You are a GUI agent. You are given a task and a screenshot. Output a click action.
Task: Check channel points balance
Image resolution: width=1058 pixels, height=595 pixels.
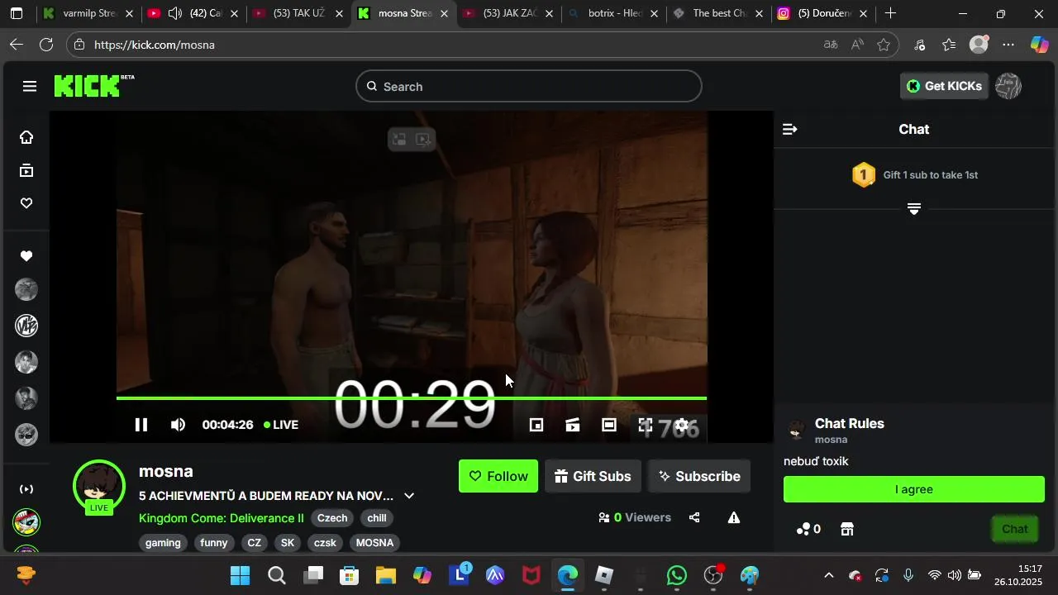pos(808,529)
